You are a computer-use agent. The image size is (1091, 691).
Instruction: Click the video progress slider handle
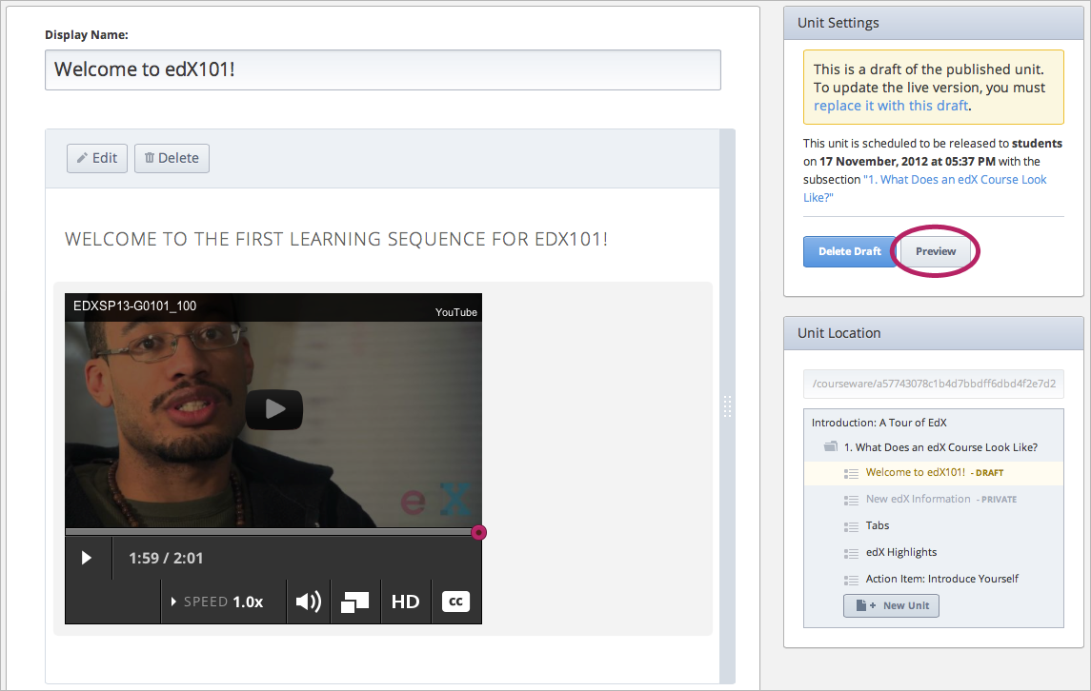pyautogui.click(x=478, y=532)
